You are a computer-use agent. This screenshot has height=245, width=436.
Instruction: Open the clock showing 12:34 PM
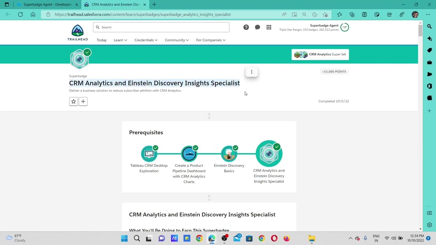pos(416,238)
